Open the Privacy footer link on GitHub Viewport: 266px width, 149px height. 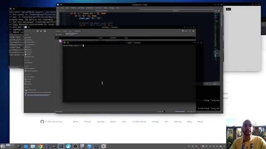click(x=88, y=122)
